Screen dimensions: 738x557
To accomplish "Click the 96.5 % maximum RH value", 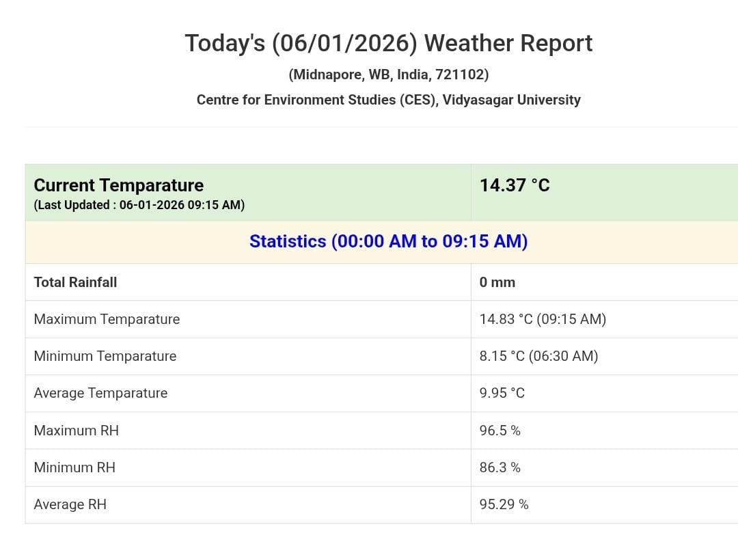I will tap(500, 431).
